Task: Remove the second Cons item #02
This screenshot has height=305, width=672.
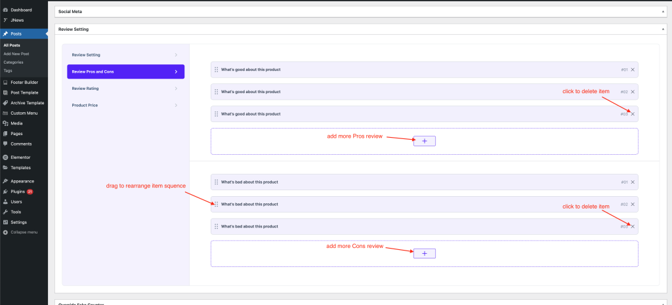Action: (633, 205)
